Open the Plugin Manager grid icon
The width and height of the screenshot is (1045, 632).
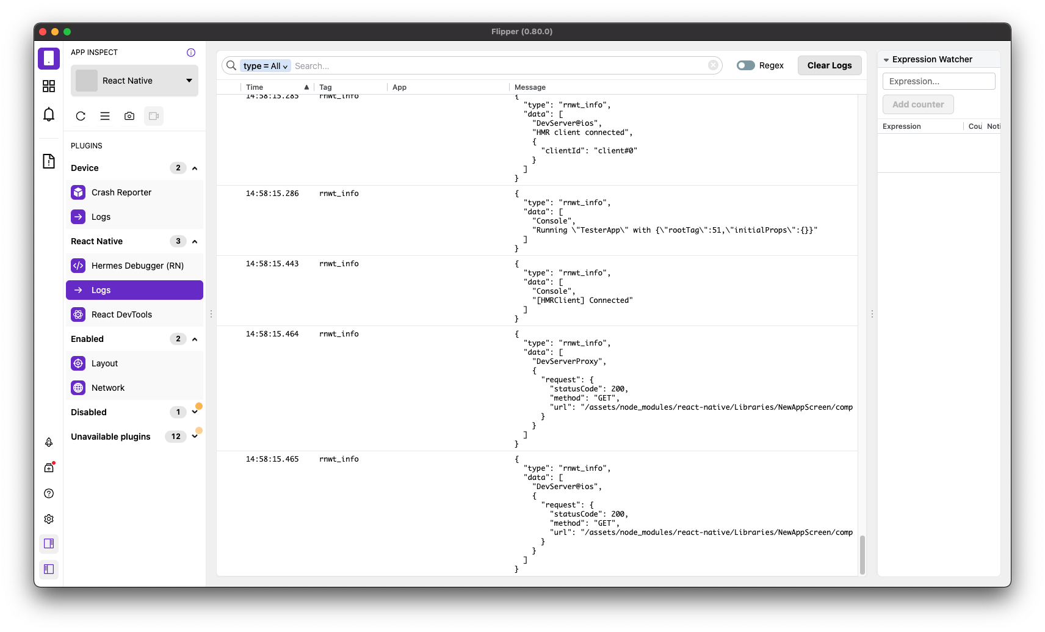tap(49, 86)
